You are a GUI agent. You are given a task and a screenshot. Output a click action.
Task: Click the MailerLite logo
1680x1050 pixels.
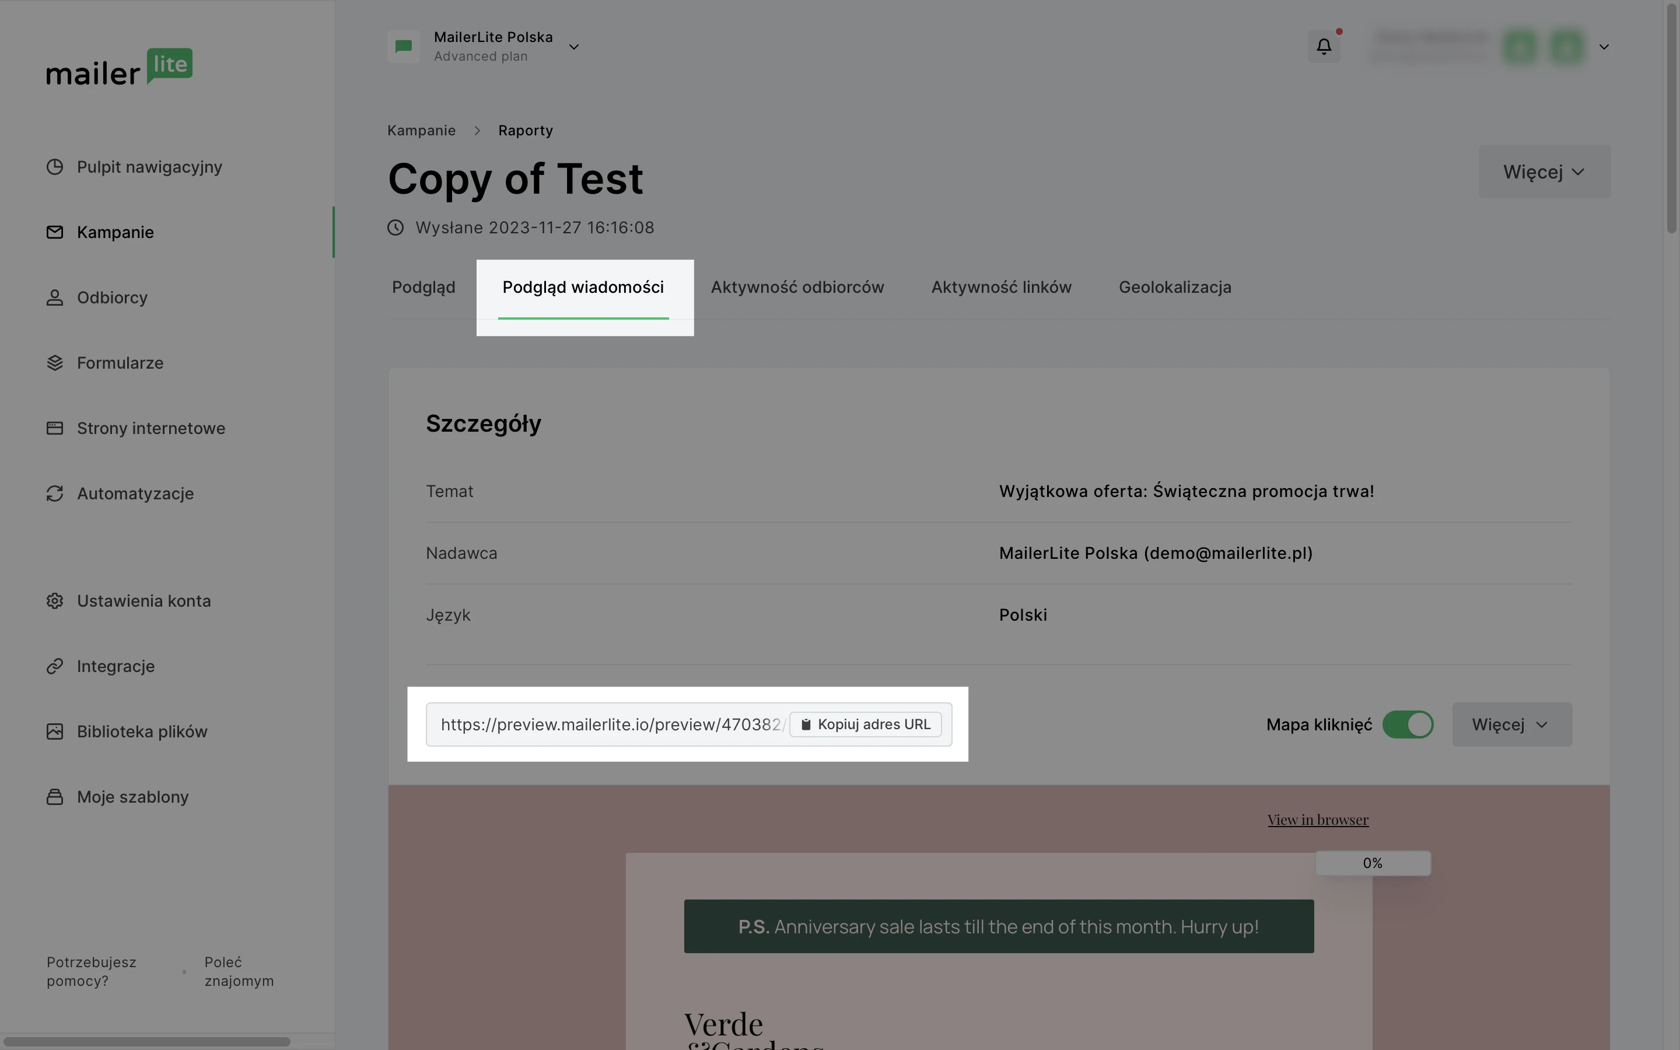[120, 66]
